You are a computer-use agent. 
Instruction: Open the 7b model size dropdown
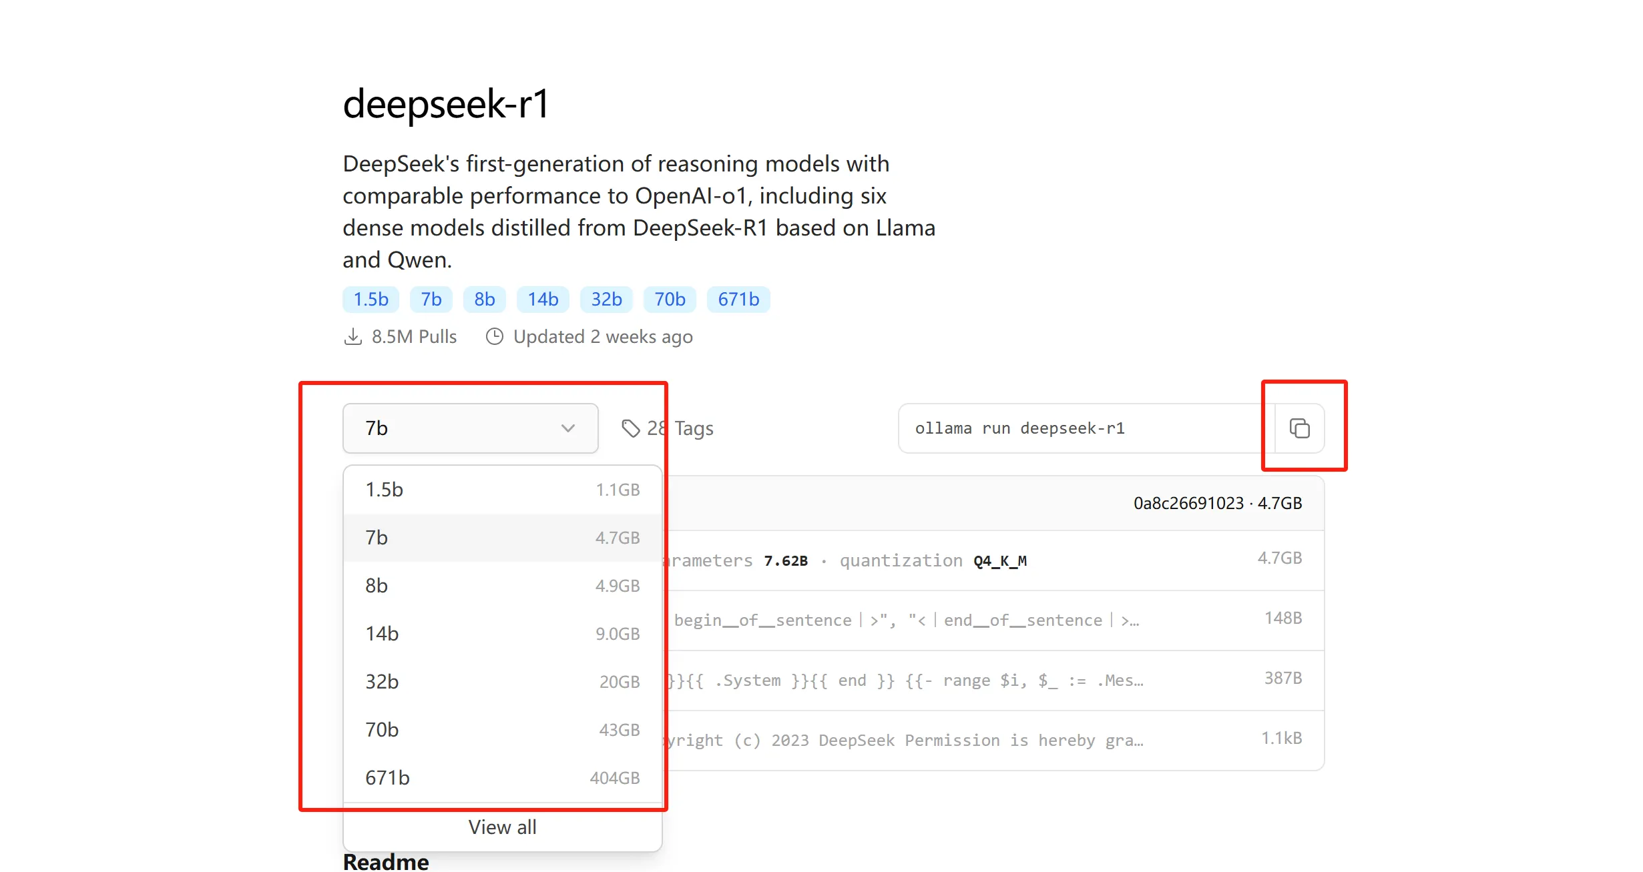(470, 428)
